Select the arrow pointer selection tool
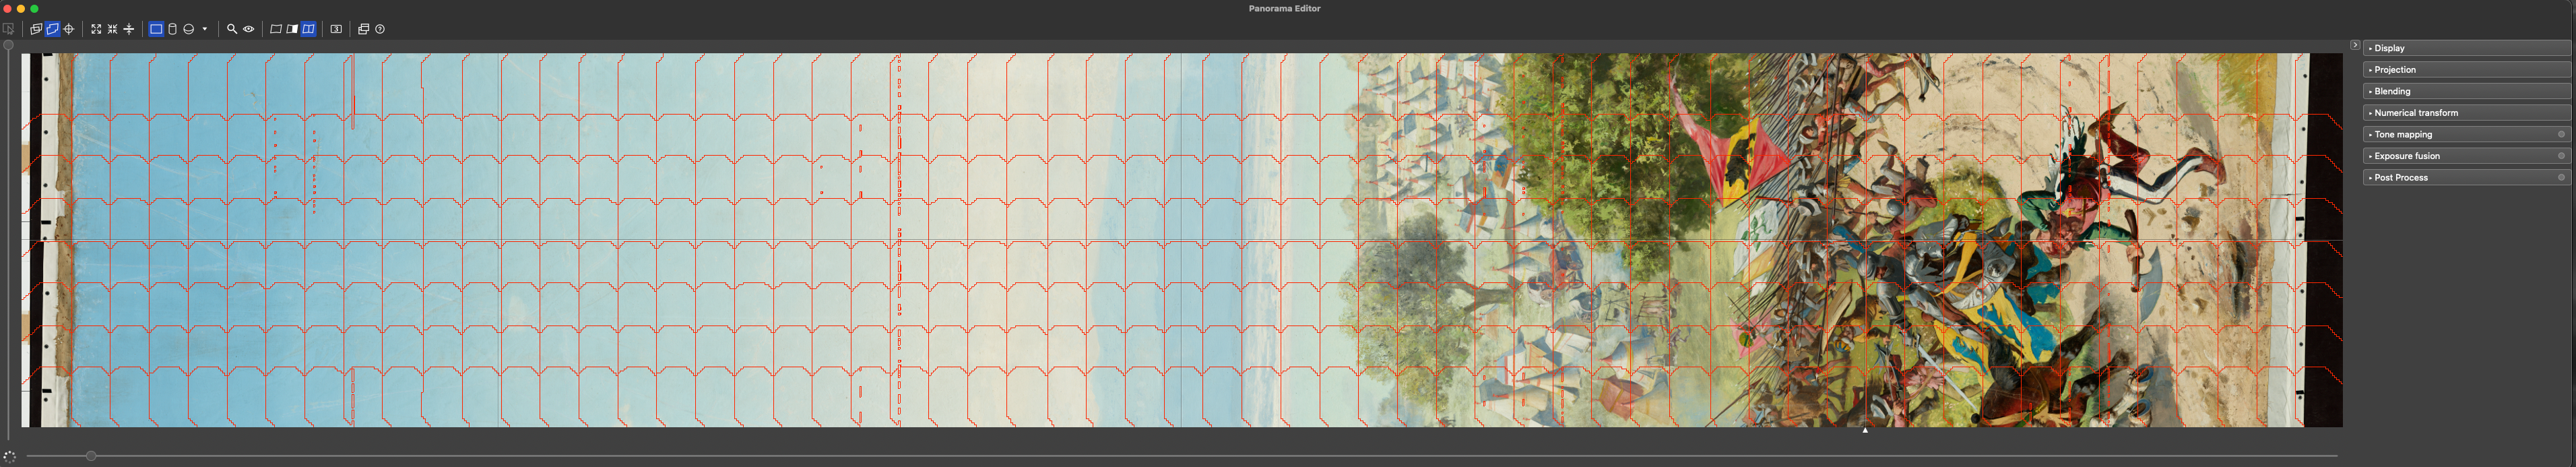The width and height of the screenshot is (2576, 467). (9, 29)
